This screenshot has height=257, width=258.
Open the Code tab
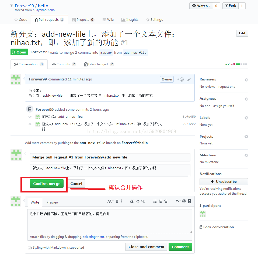coord(21,20)
